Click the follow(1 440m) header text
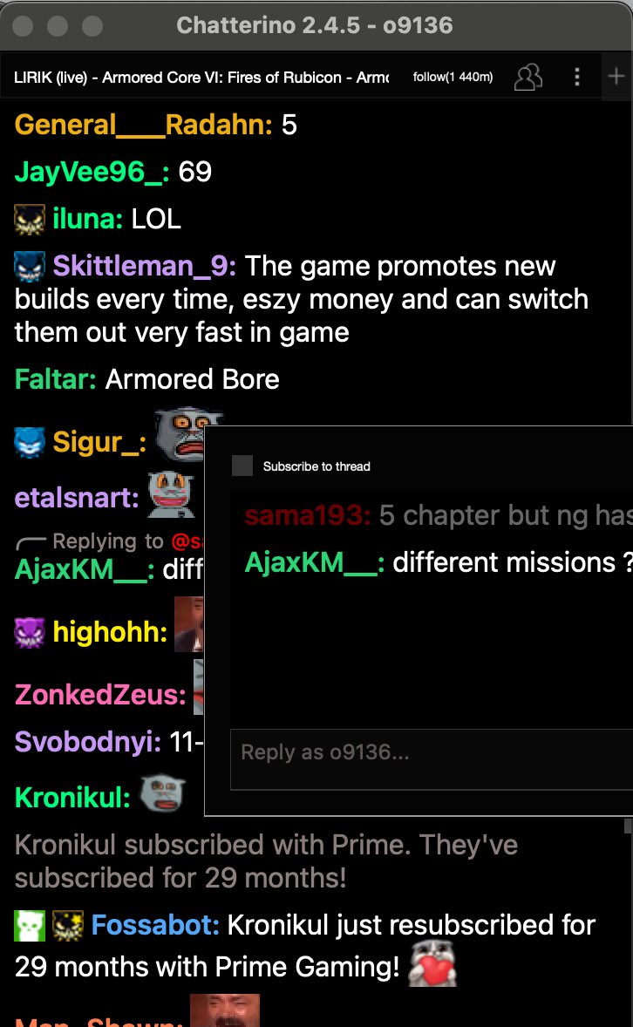 pos(453,77)
